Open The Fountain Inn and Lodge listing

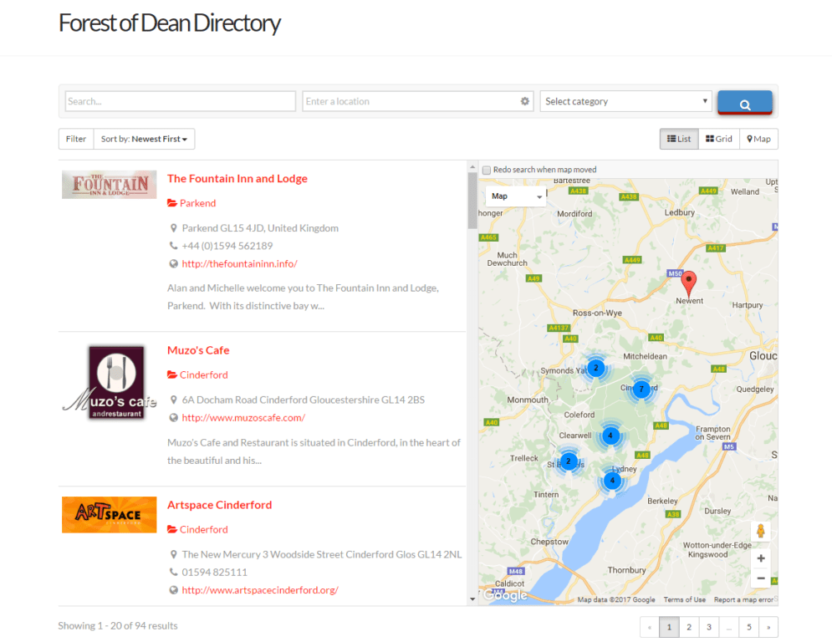[237, 179]
